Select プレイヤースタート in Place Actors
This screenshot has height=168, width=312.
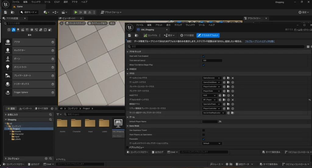tap(30, 75)
